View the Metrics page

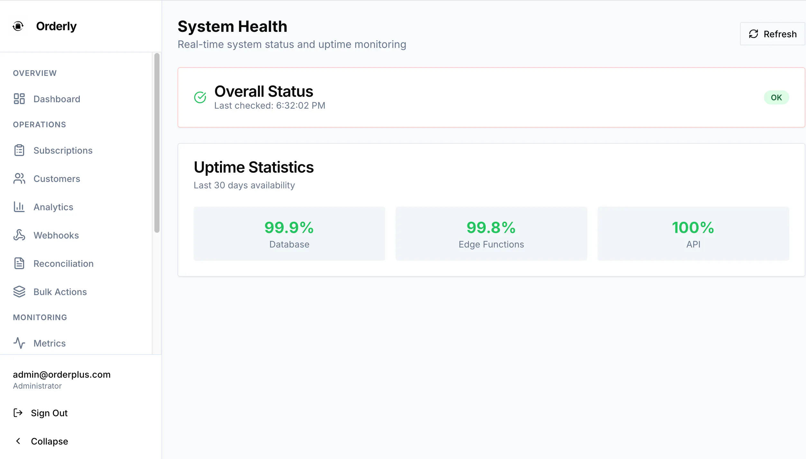coord(76,343)
